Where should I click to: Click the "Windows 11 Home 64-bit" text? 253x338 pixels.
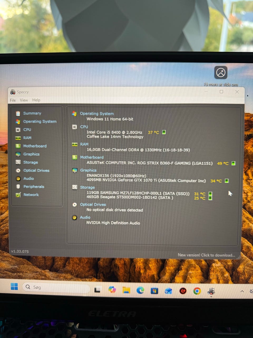pyautogui.click(x=110, y=119)
